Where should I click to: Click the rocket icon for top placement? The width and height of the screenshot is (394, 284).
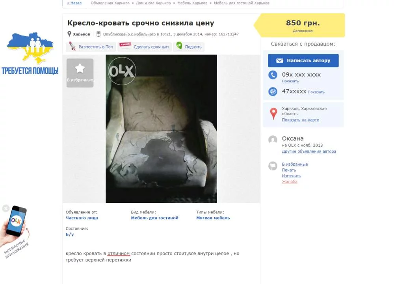(x=72, y=46)
